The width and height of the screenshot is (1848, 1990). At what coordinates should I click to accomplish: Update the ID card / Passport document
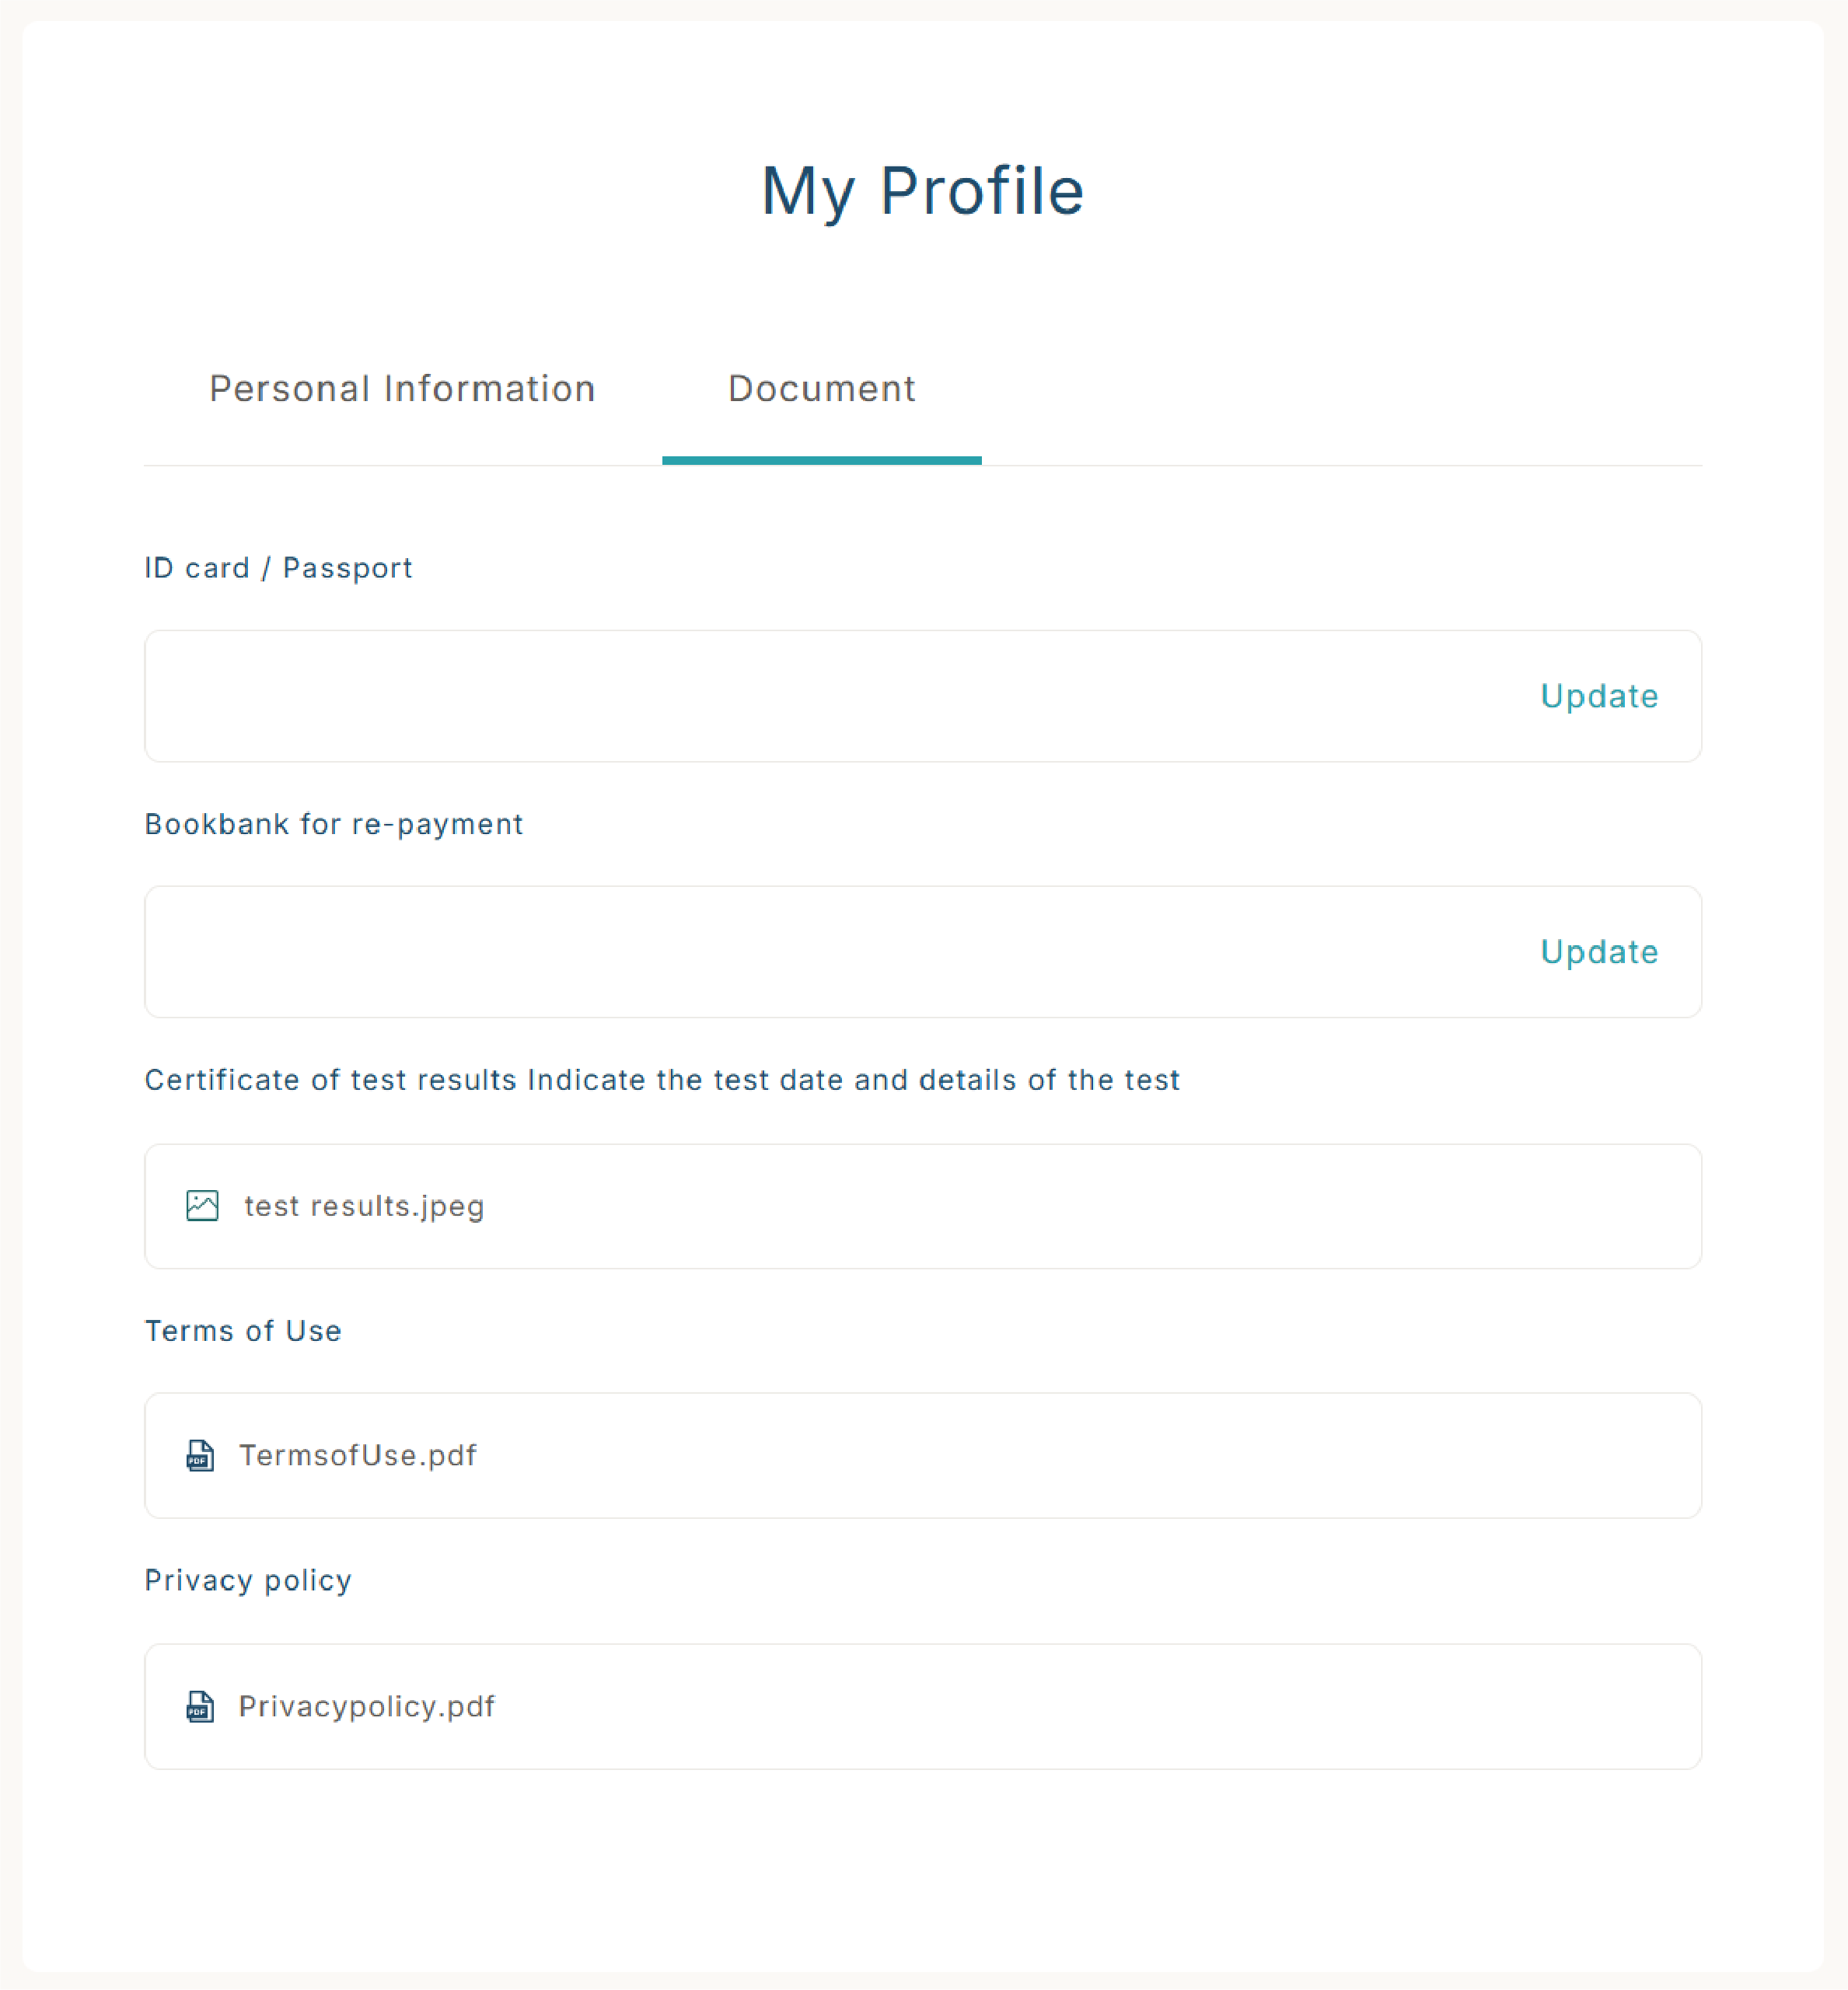pos(1599,696)
